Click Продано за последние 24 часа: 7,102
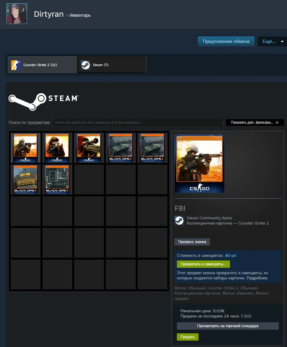 [216, 316]
